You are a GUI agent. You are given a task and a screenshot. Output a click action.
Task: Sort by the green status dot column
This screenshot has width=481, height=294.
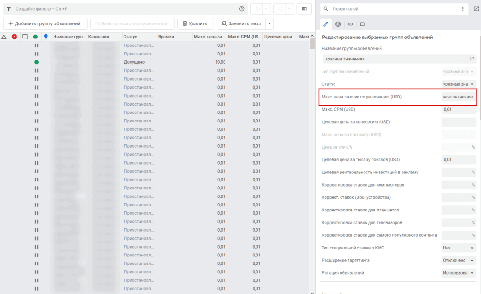click(36, 37)
